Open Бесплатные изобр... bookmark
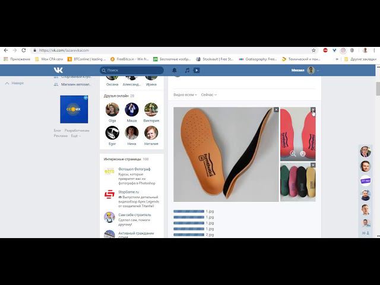The width and height of the screenshot is (380, 285). coord(172,59)
